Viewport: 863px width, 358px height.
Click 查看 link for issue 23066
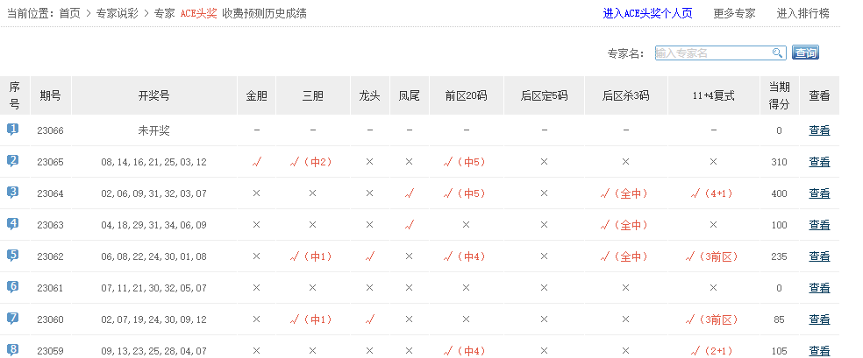pyautogui.click(x=819, y=130)
